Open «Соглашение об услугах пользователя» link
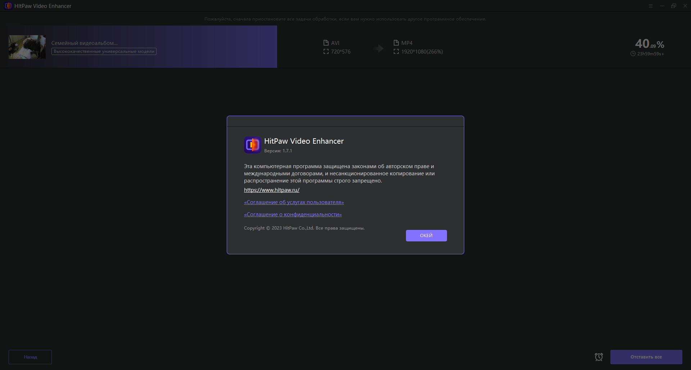The image size is (691, 370). point(294,202)
